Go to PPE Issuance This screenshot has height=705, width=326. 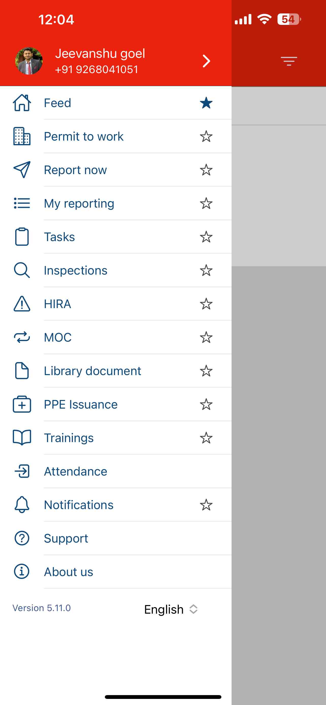[x=81, y=405]
